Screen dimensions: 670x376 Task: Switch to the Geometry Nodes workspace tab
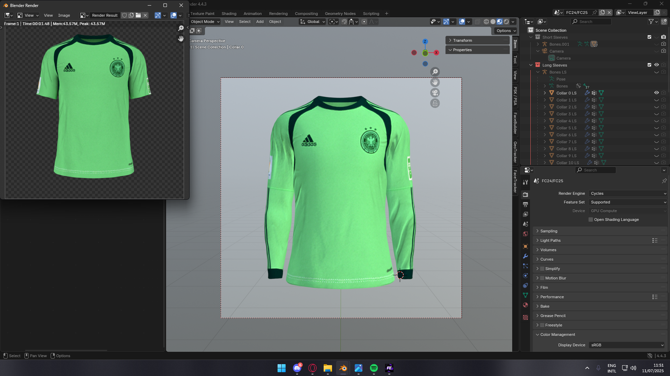coord(340,14)
